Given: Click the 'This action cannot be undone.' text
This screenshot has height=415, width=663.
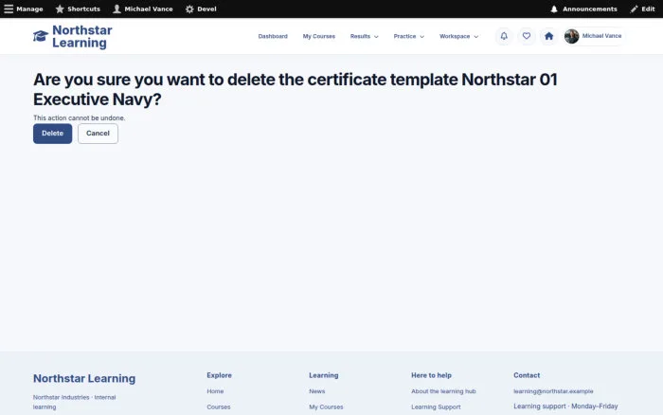Looking at the screenshot, I should click(x=79, y=118).
